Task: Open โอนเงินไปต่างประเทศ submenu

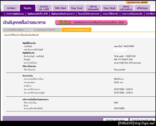Action: 89,14
